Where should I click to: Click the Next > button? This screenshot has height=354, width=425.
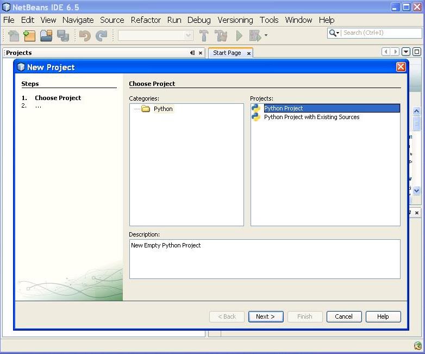(266, 316)
